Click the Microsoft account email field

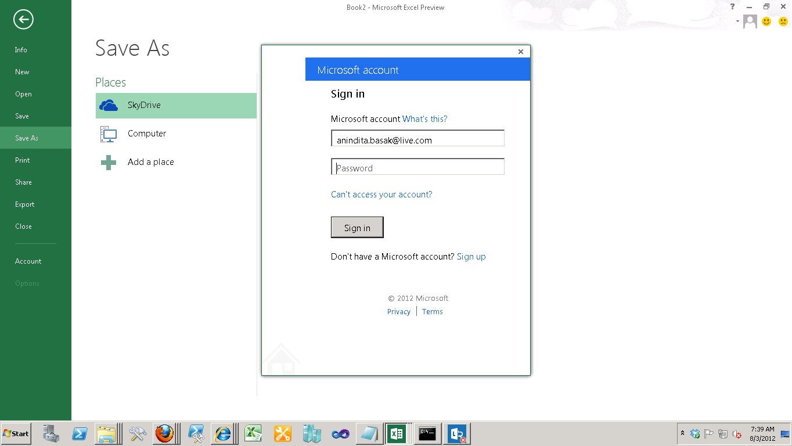pyautogui.click(x=417, y=138)
